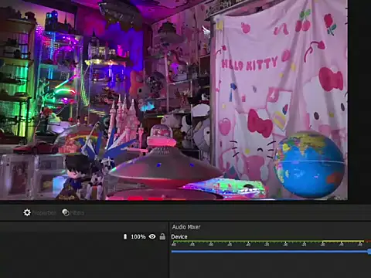Click the 100% percentage label

pos(138,236)
